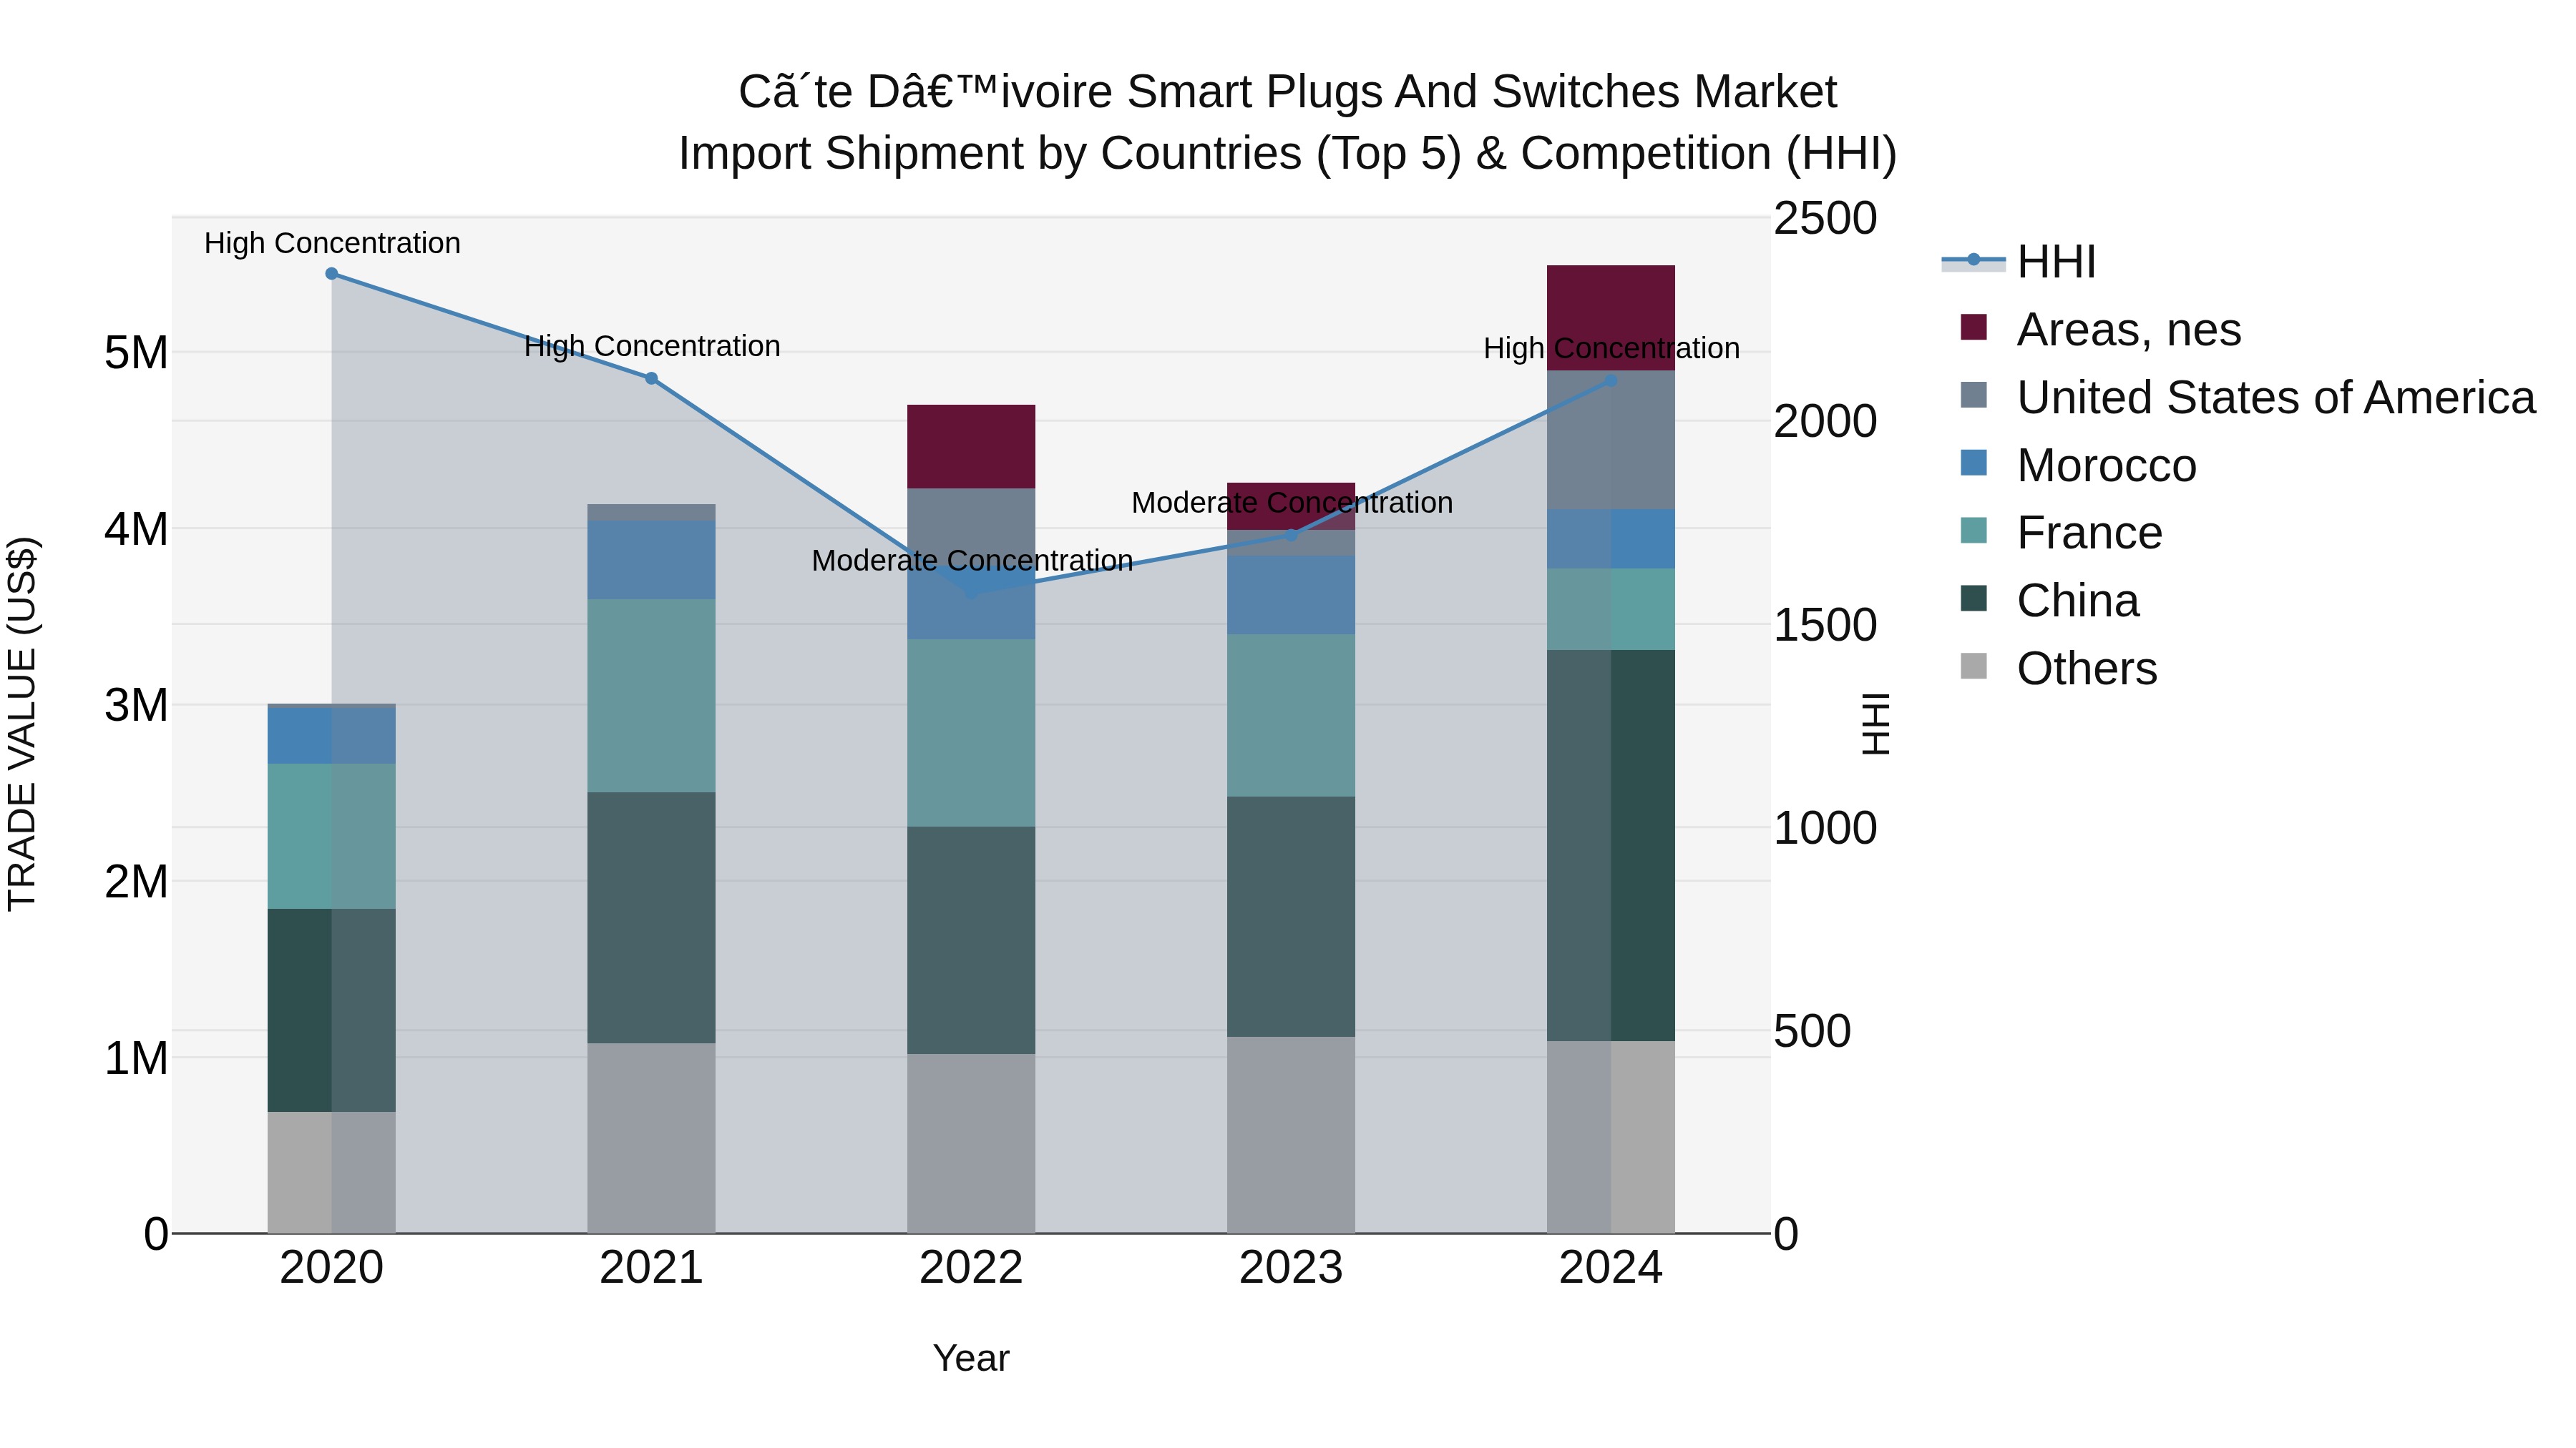Click the chart title about Smart Plugs Market
This screenshot has width=2576, height=1448.
[1288, 92]
